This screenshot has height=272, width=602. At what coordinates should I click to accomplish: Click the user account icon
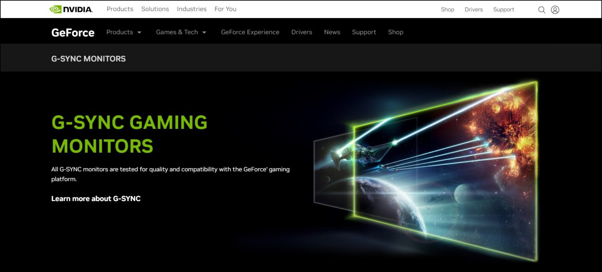tap(555, 9)
